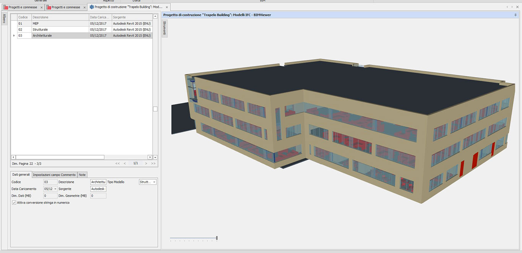522x253 pixels.
Task: Click the Autodesk Revit source in Strutturale row
Action: pos(132,29)
